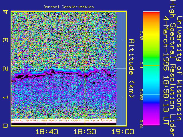Click the 18:50 time axis label
The image size is (183, 137).
(x=85, y=132)
